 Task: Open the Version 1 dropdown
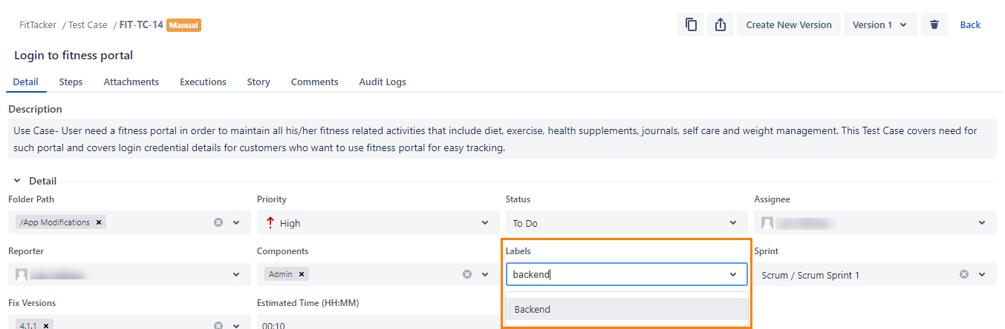tap(881, 24)
